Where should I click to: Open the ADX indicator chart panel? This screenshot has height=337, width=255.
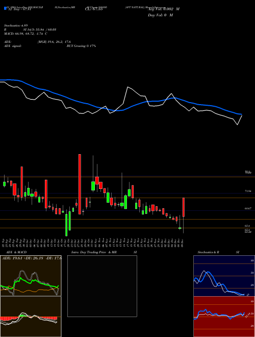[x=31, y=276]
